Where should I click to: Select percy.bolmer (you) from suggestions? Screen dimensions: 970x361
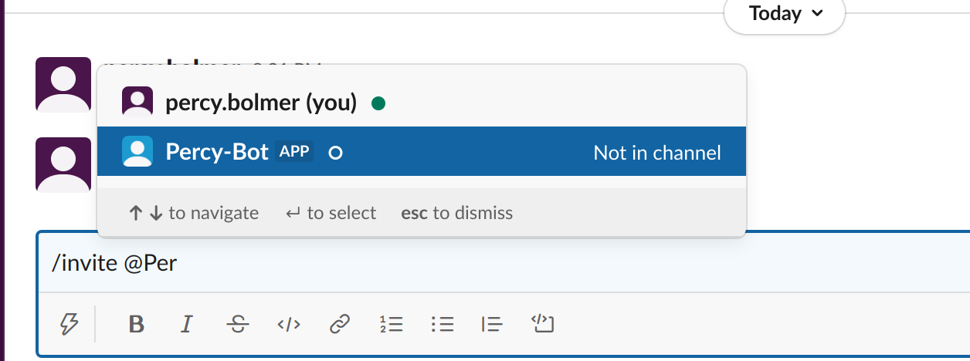coord(261,103)
